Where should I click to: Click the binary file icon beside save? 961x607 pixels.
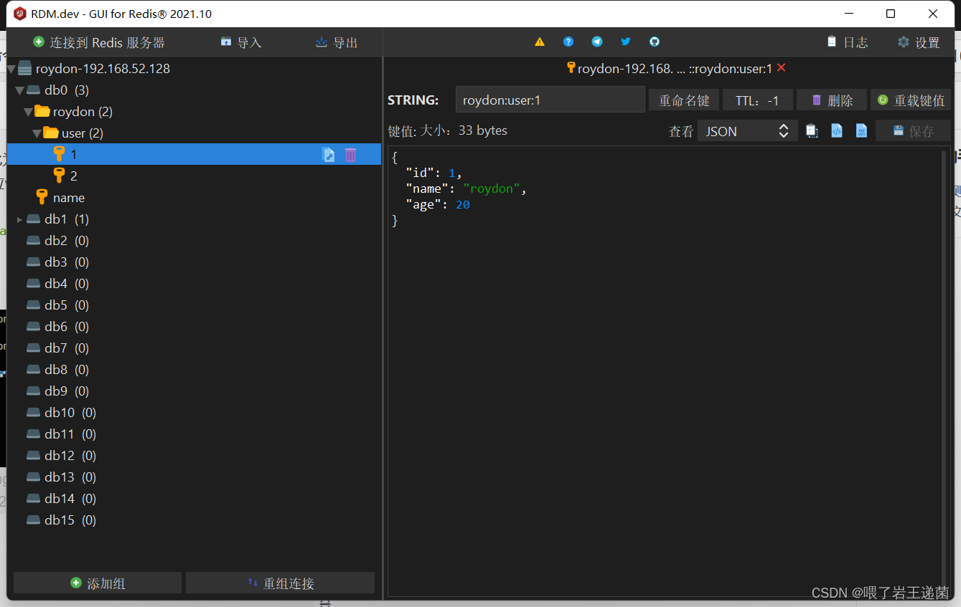coord(861,131)
